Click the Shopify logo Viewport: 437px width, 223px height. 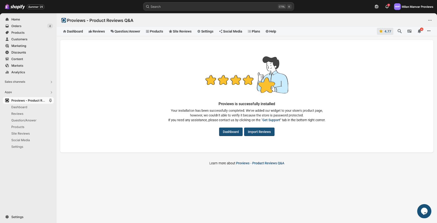[15, 7]
